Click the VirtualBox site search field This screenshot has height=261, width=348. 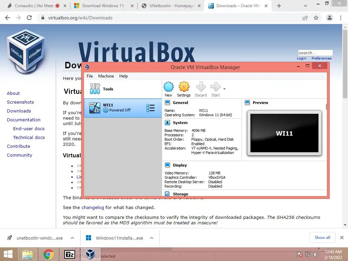[x=315, y=53]
